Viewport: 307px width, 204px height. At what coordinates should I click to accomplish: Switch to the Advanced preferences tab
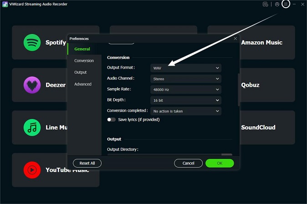click(x=84, y=84)
